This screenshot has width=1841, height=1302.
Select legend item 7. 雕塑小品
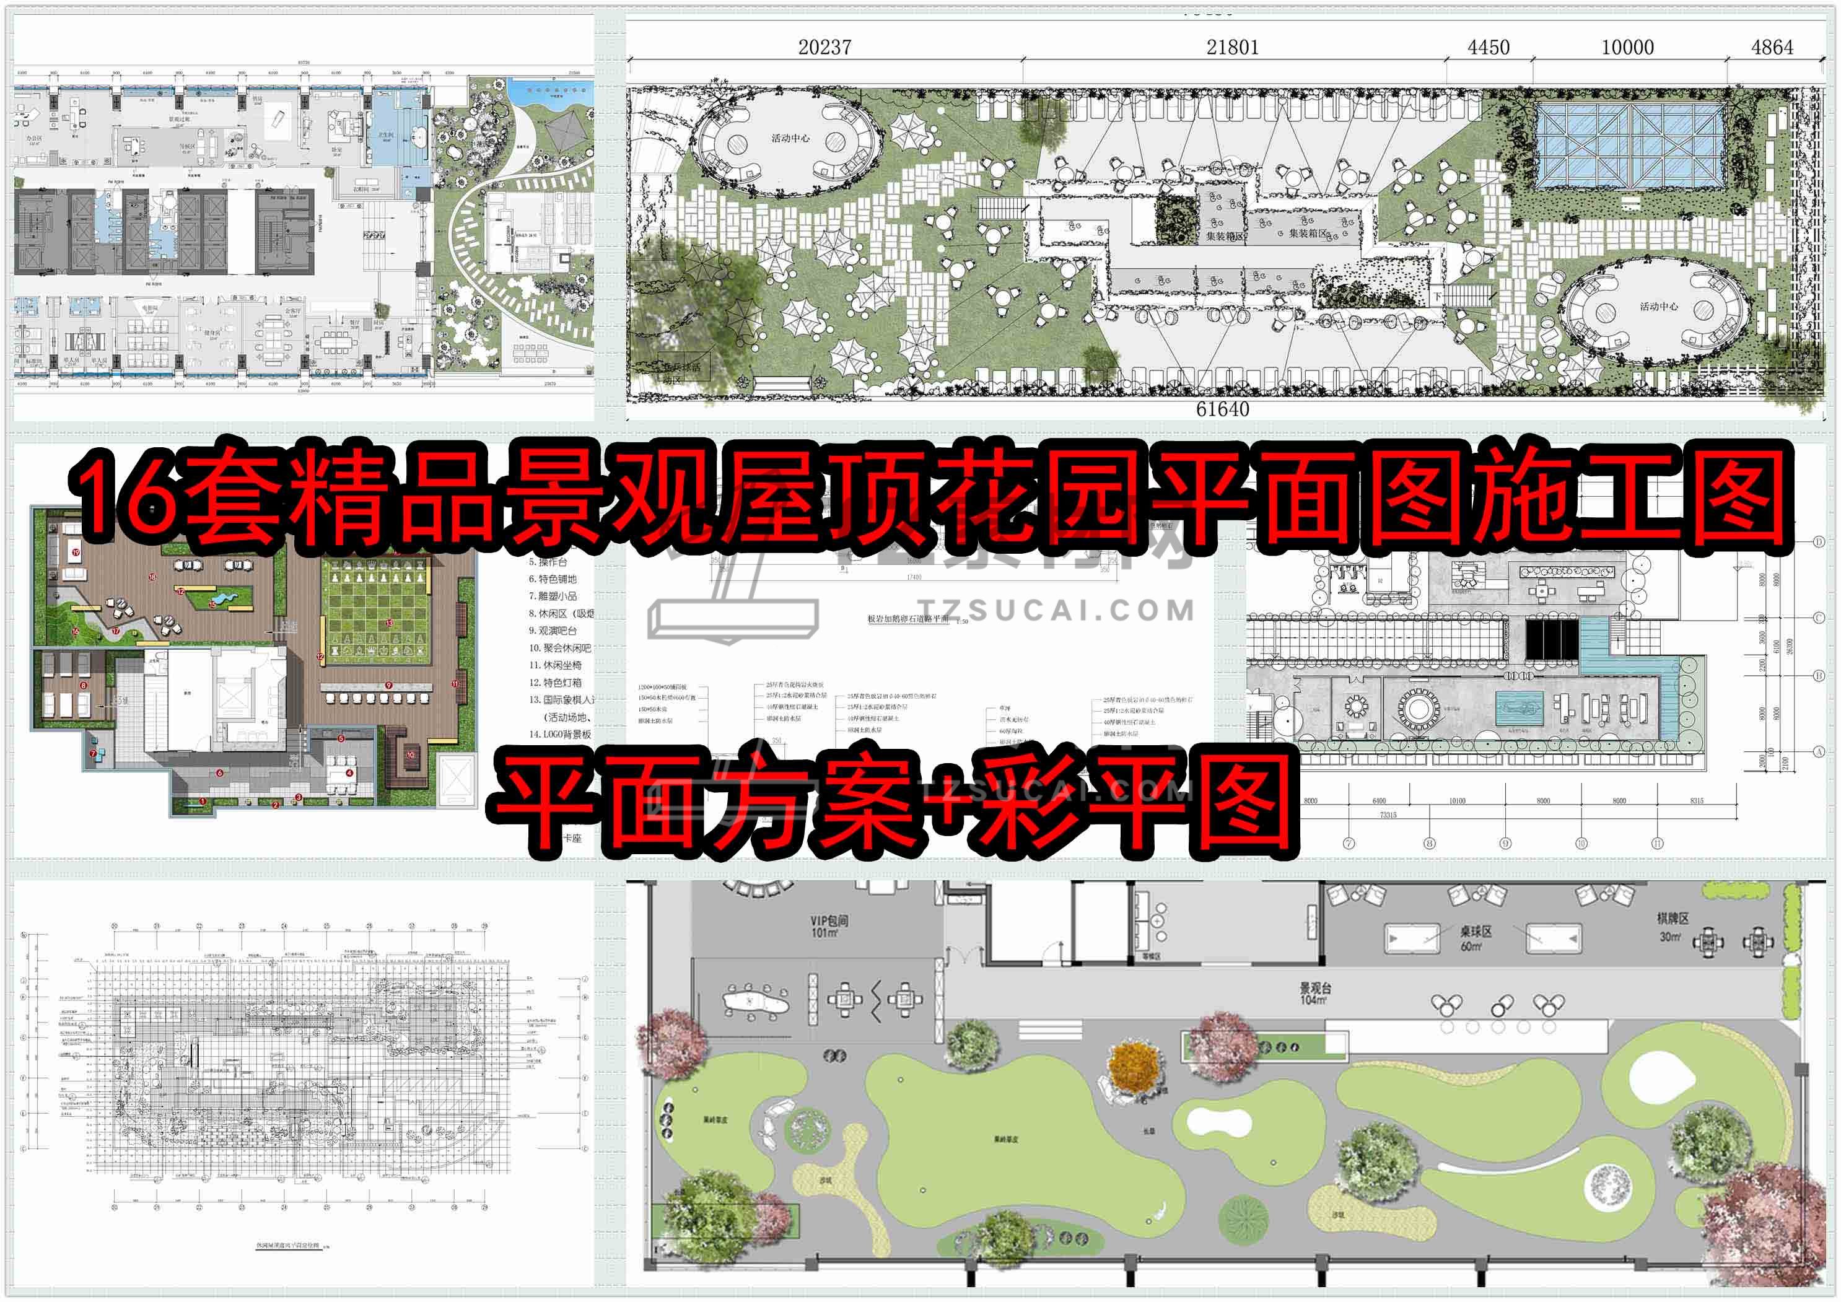pos(553,596)
